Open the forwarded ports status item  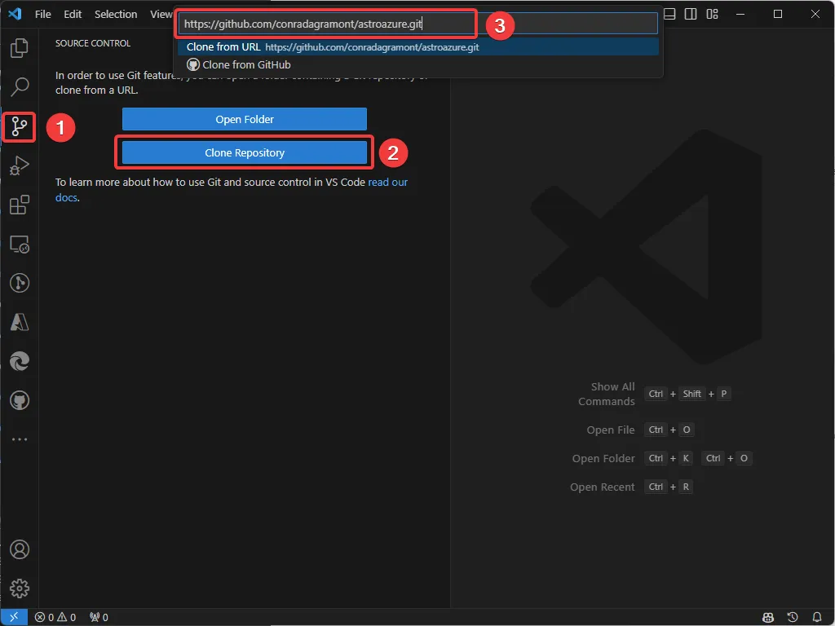click(x=99, y=618)
